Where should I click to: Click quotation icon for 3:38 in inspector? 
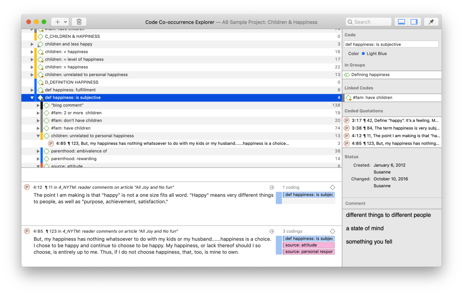[347, 128]
